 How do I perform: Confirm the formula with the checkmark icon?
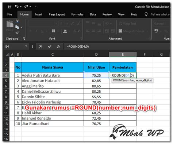click(x=50, y=47)
